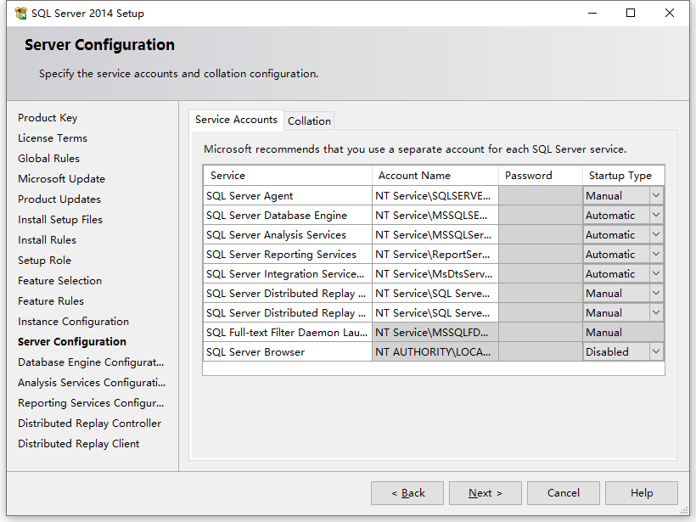Click the Account Name column header
Viewport: 696px width, 522px height.
click(x=435, y=176)
